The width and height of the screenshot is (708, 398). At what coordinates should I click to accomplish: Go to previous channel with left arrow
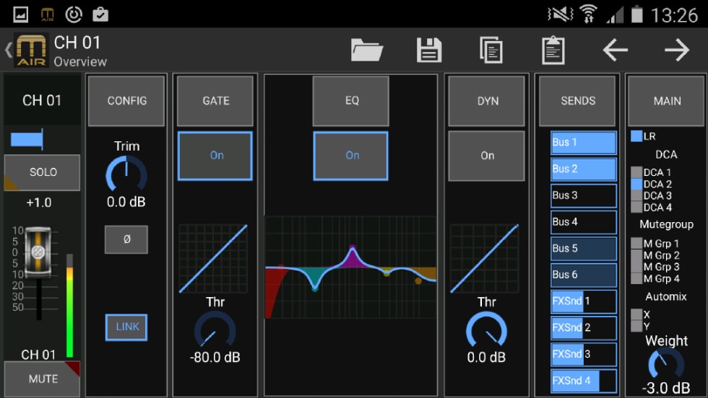point(615,50)
